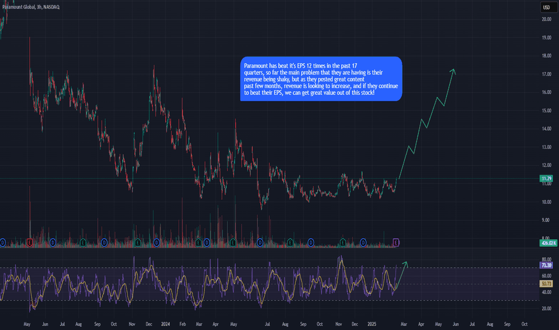Click the 2024 label on the time axis
Image resolution: width=559 pixels, height=330 pixels.
166,324
